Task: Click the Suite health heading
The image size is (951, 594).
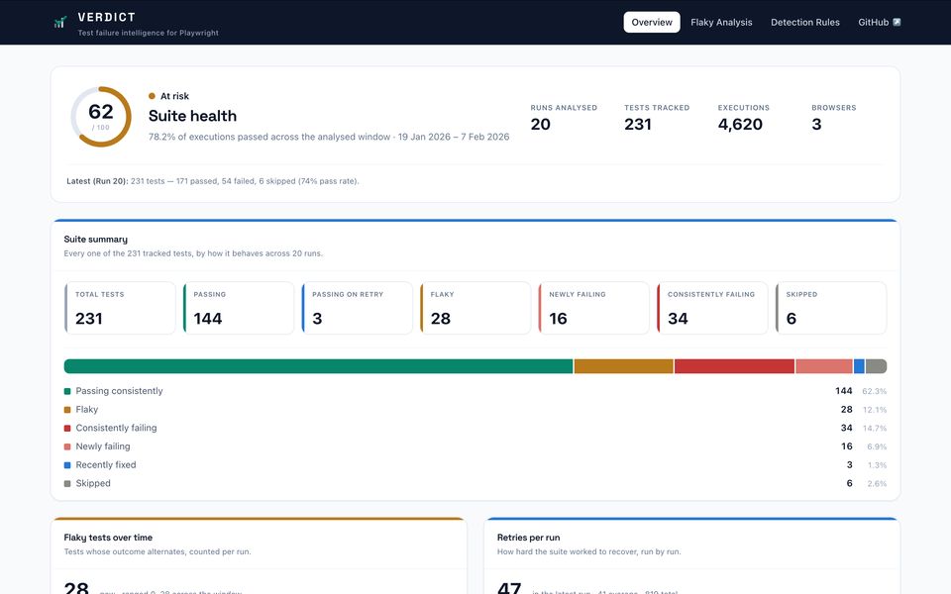Action: pyautogui.click(x=192, y=116)
